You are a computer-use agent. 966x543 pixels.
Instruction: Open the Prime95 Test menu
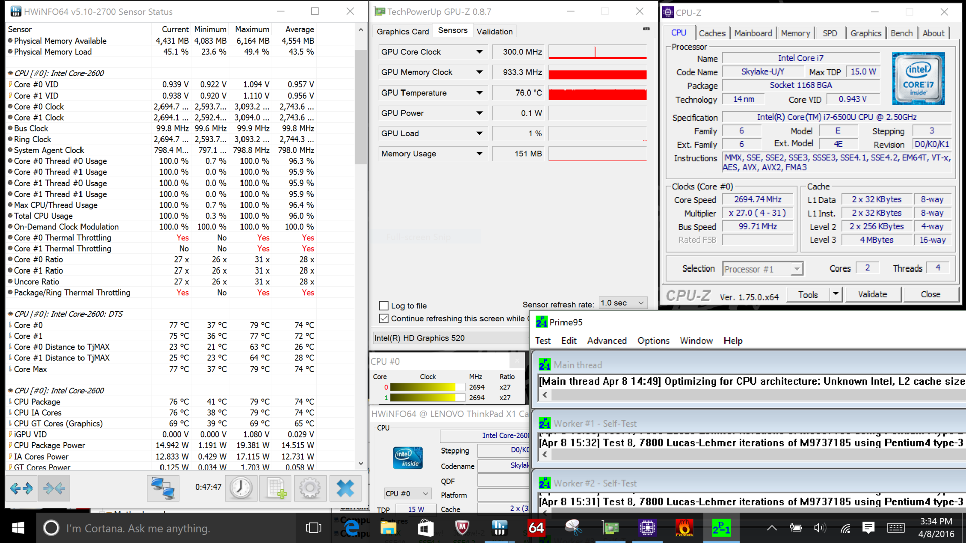coord(543,341)
